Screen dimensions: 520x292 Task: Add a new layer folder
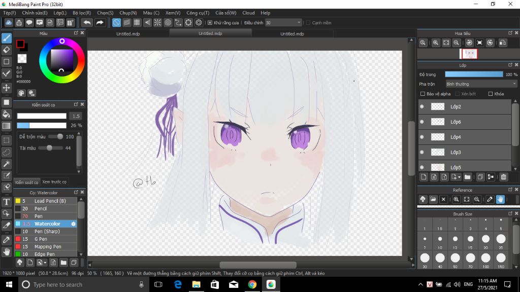pos(467,177)
